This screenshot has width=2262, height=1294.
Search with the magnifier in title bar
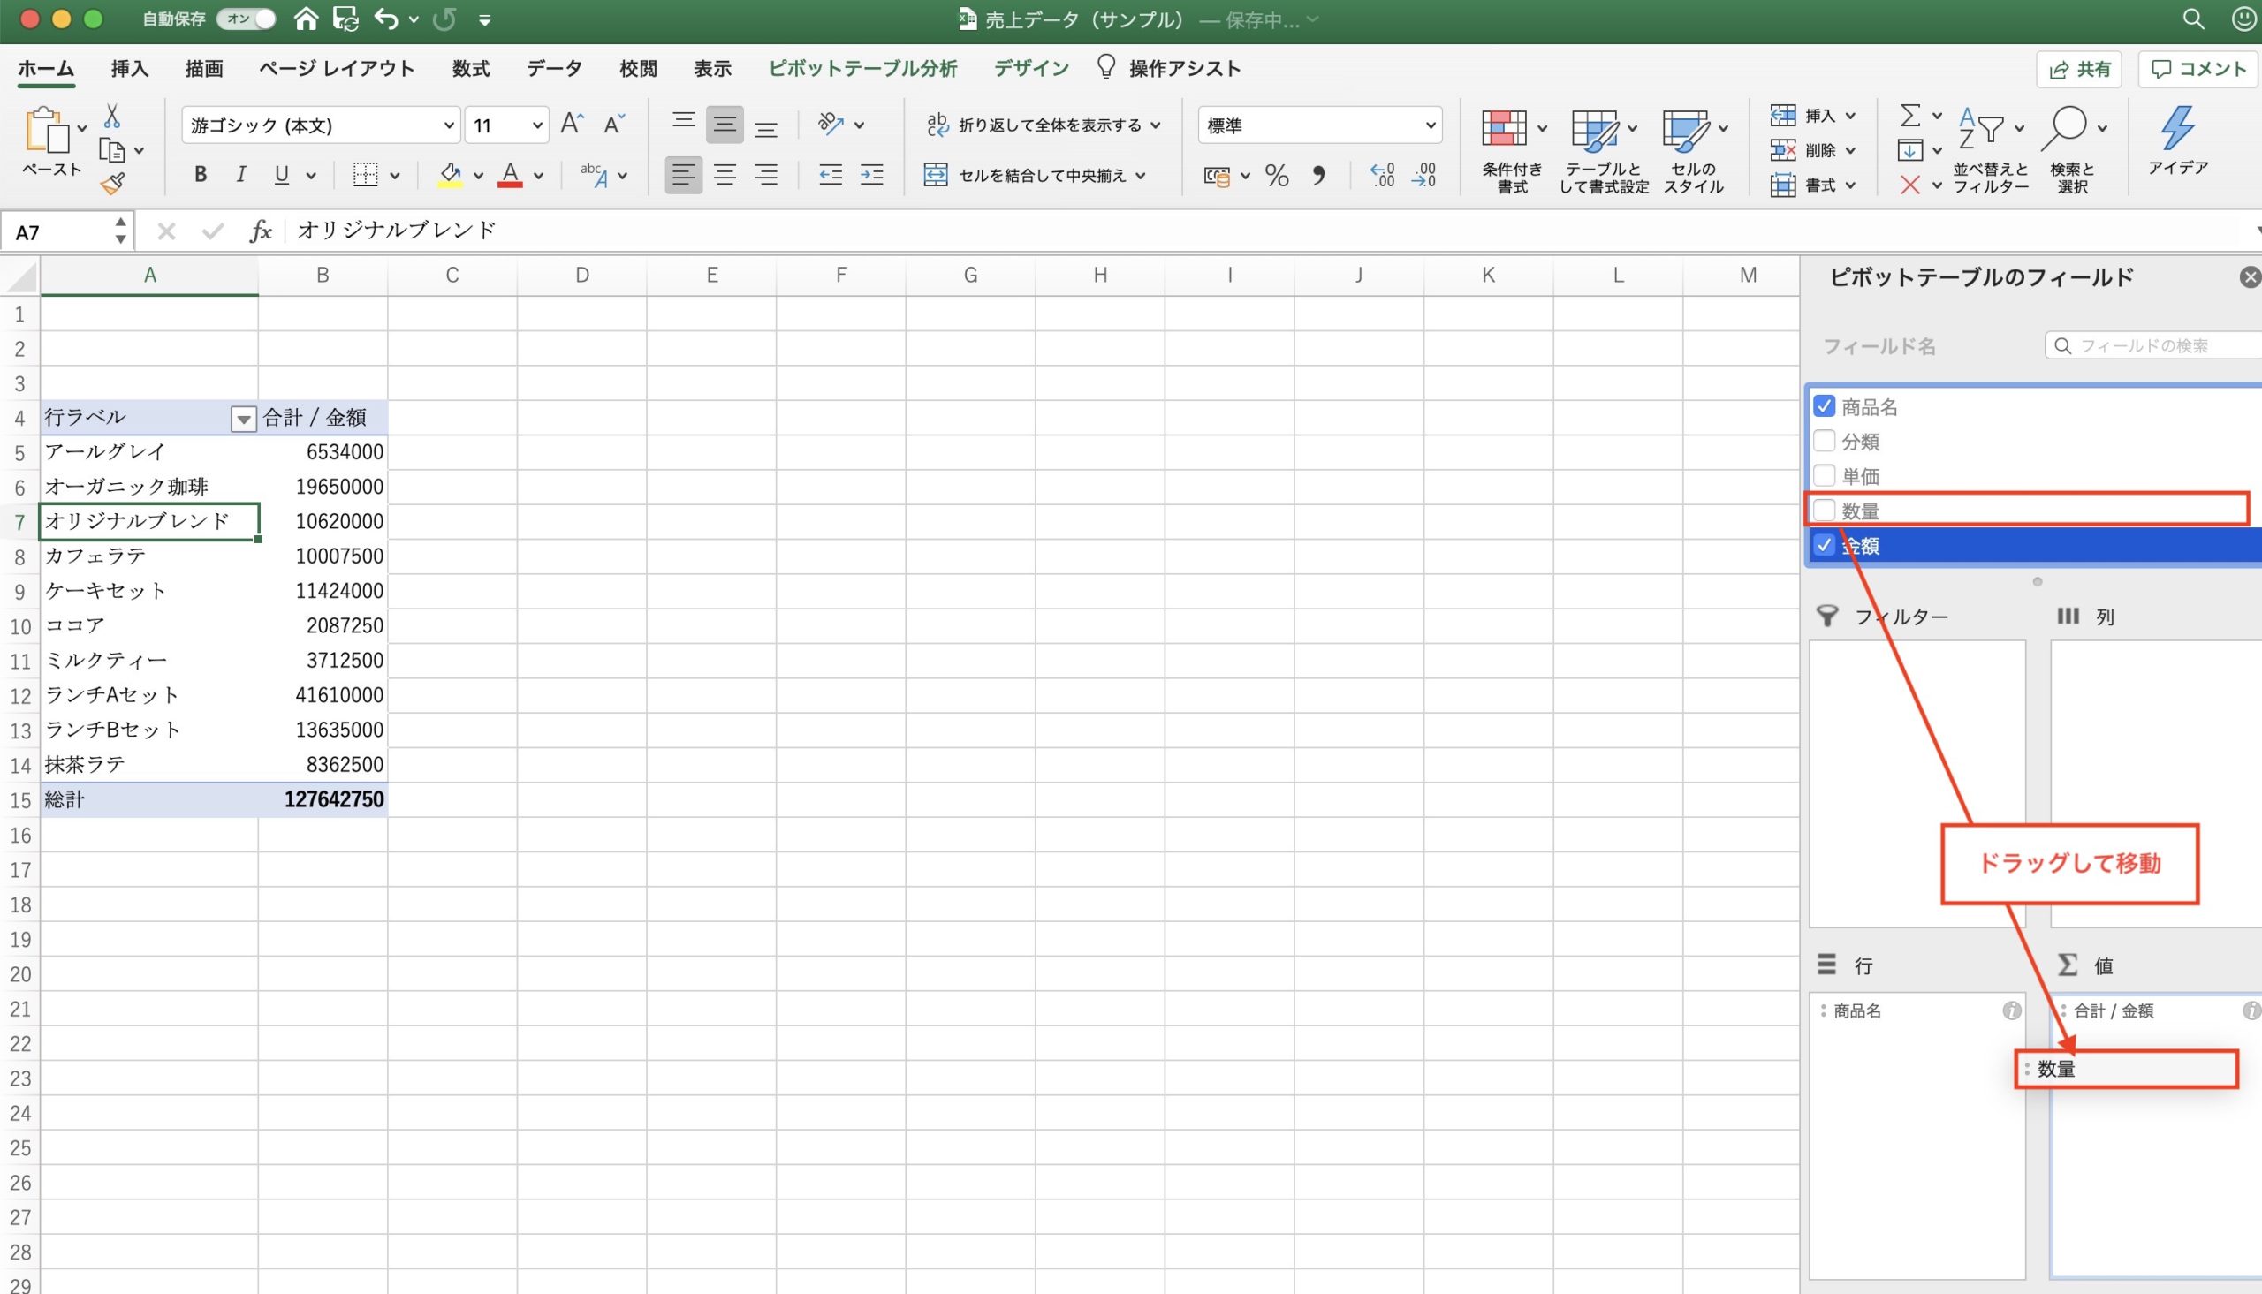pos(2194,19)
